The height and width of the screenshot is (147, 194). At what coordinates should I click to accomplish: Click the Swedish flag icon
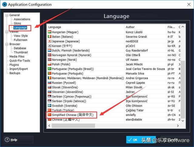[49, 106]
